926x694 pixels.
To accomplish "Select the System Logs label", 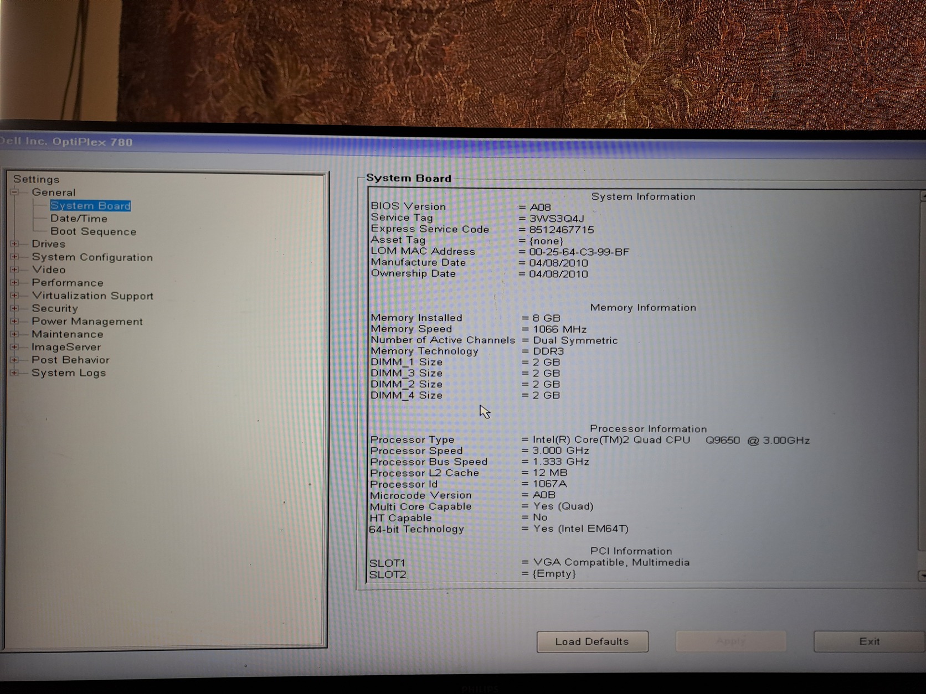I will (69, 373).
